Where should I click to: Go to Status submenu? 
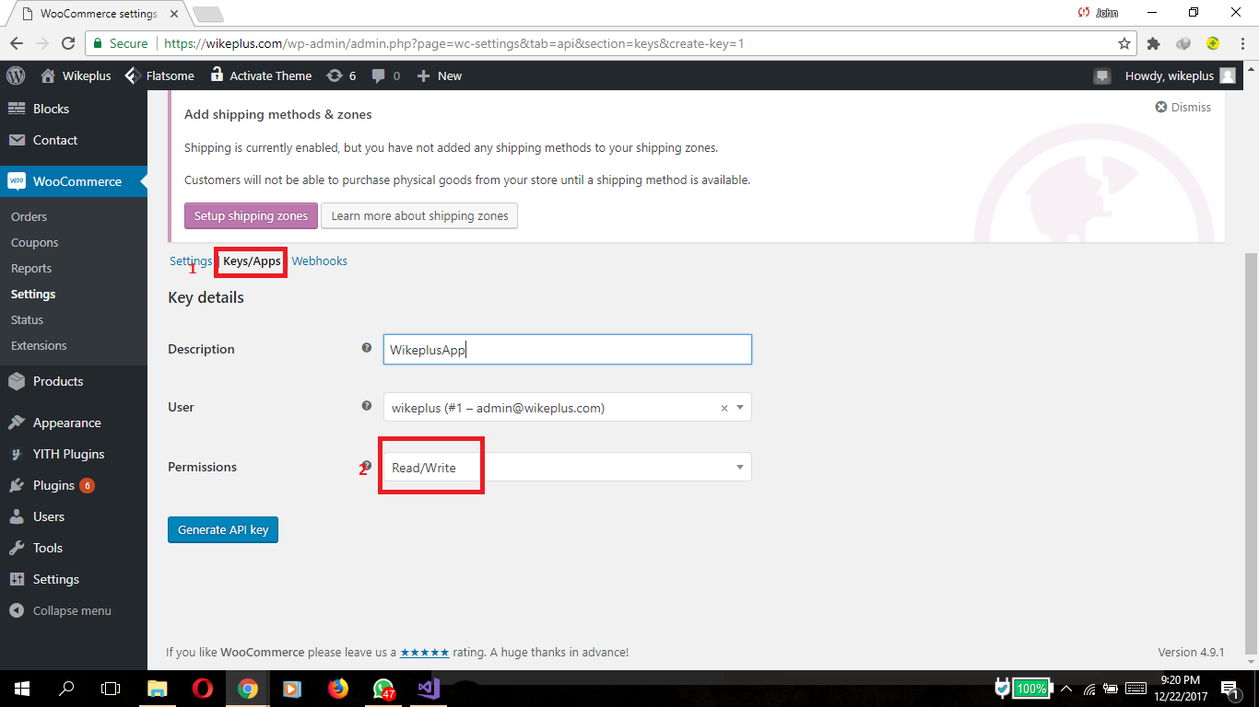coord(27,319)
